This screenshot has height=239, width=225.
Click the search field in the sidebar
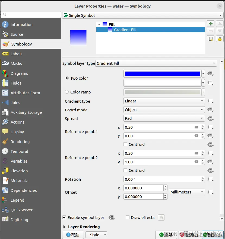[31, 14]
